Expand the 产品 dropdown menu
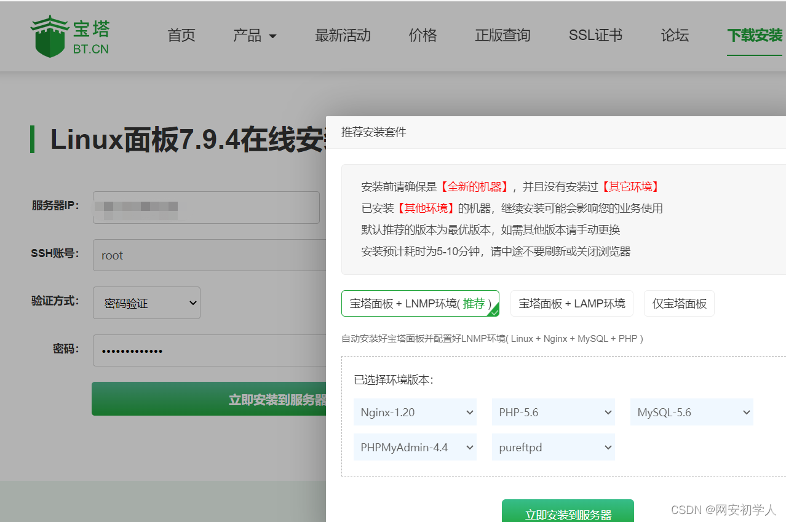 pyautogui.click(x=255, y=36)
